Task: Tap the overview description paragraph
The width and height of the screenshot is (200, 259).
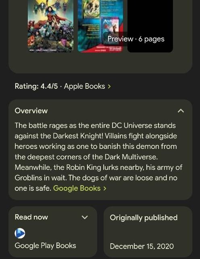Action: pyautogui.click(x=98, y=157)
